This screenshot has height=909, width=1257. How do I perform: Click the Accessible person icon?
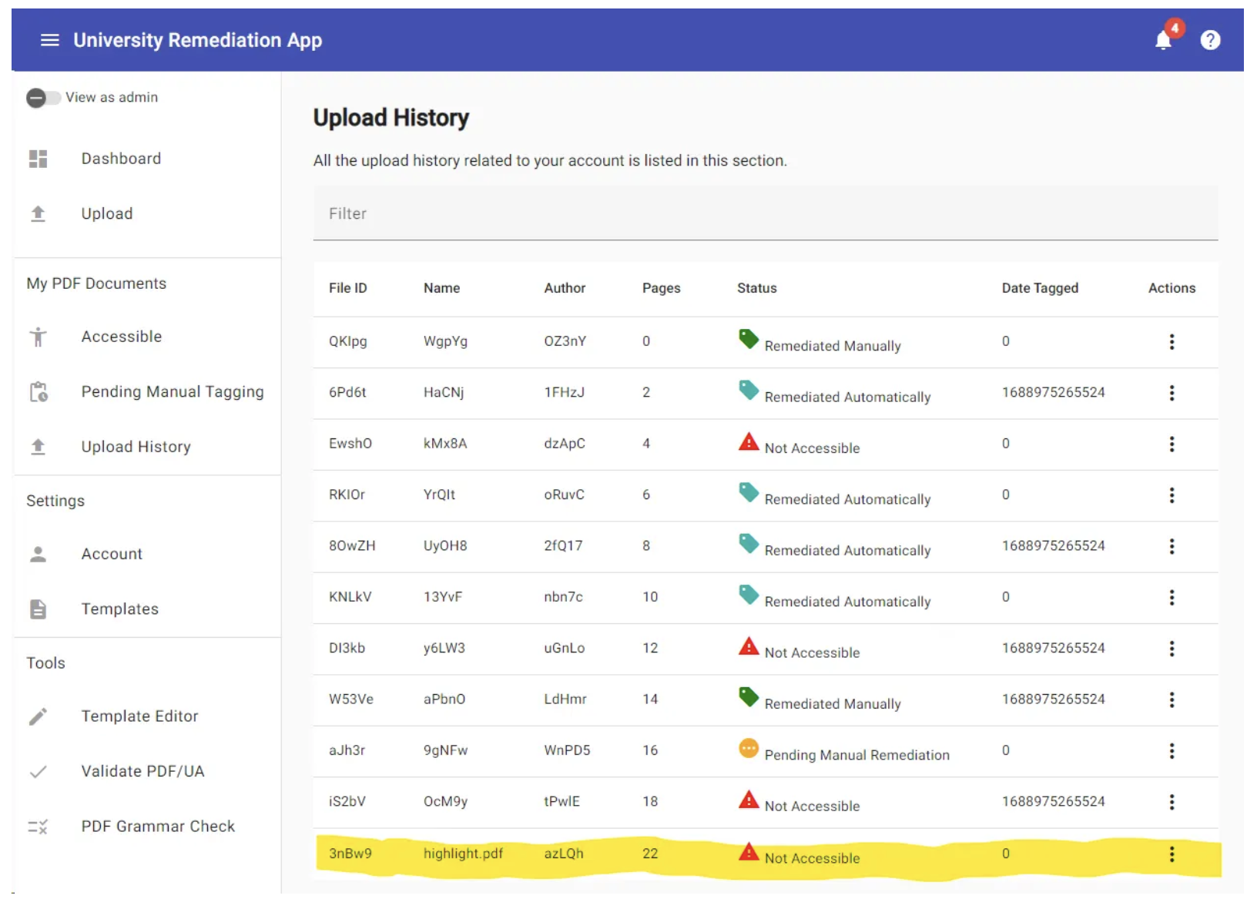38,337
